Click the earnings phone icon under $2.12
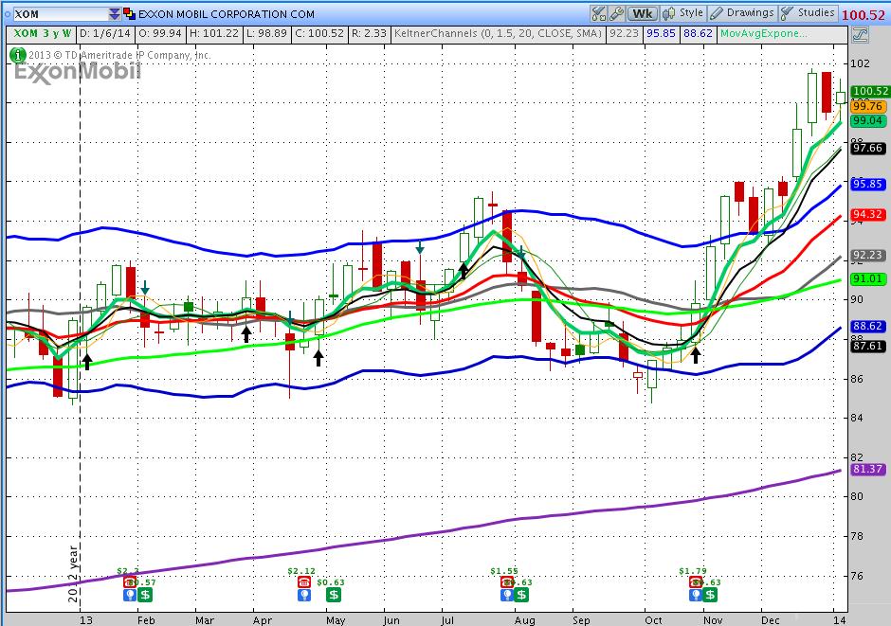 304,582
